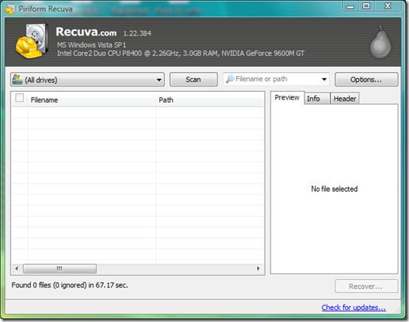Click the Windows drives icon in selector
This screenshot has width=409, height=322.
pyautogui.click(x=17, y=79)
